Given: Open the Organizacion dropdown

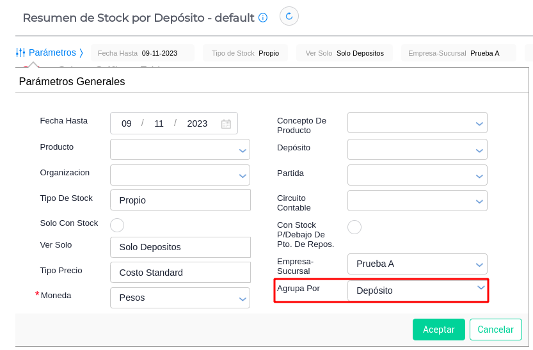Looking at the screenshot, I should click(x=243, y=175).
